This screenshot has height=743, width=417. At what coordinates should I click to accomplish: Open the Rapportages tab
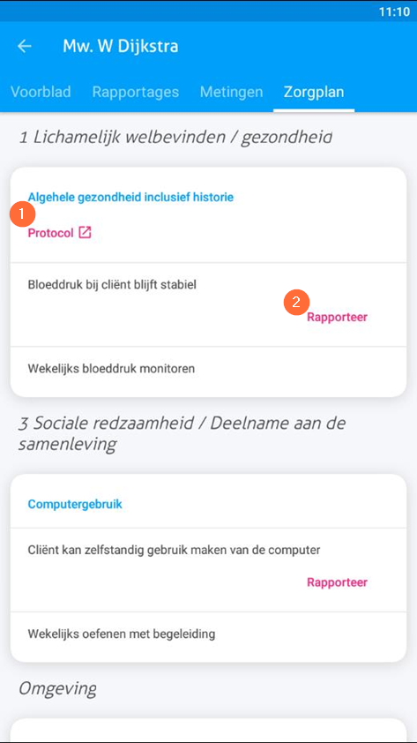click(136, 92)
